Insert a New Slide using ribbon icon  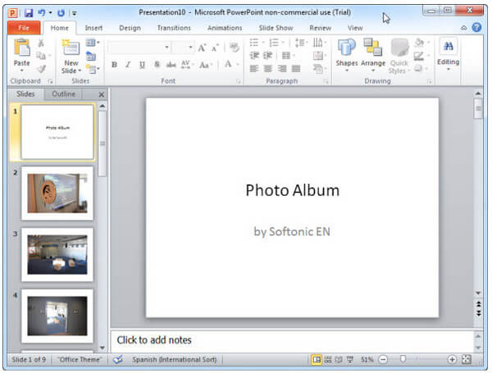coord(71,49)
